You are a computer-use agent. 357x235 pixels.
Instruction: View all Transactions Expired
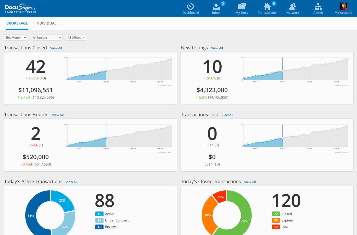(58, 115)
